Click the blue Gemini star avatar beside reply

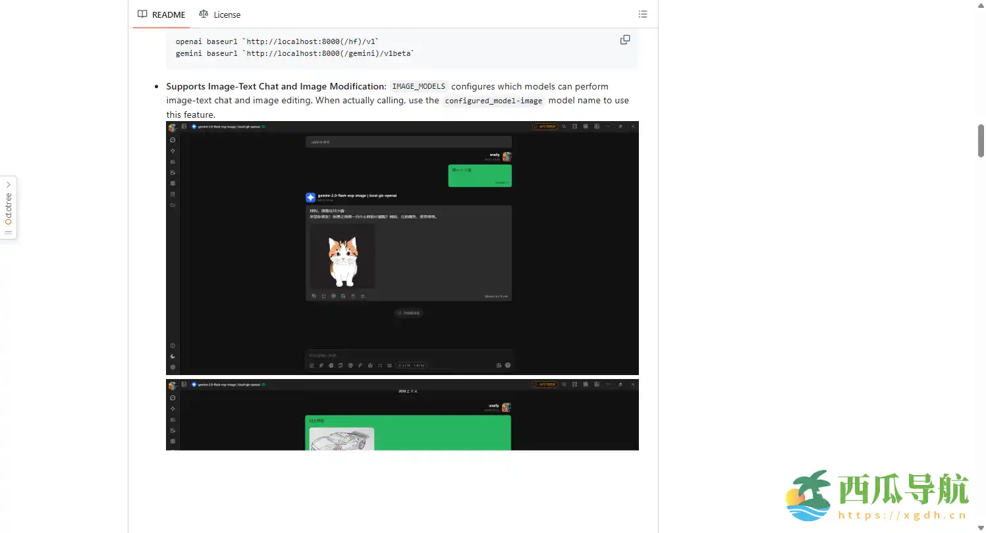311,197
